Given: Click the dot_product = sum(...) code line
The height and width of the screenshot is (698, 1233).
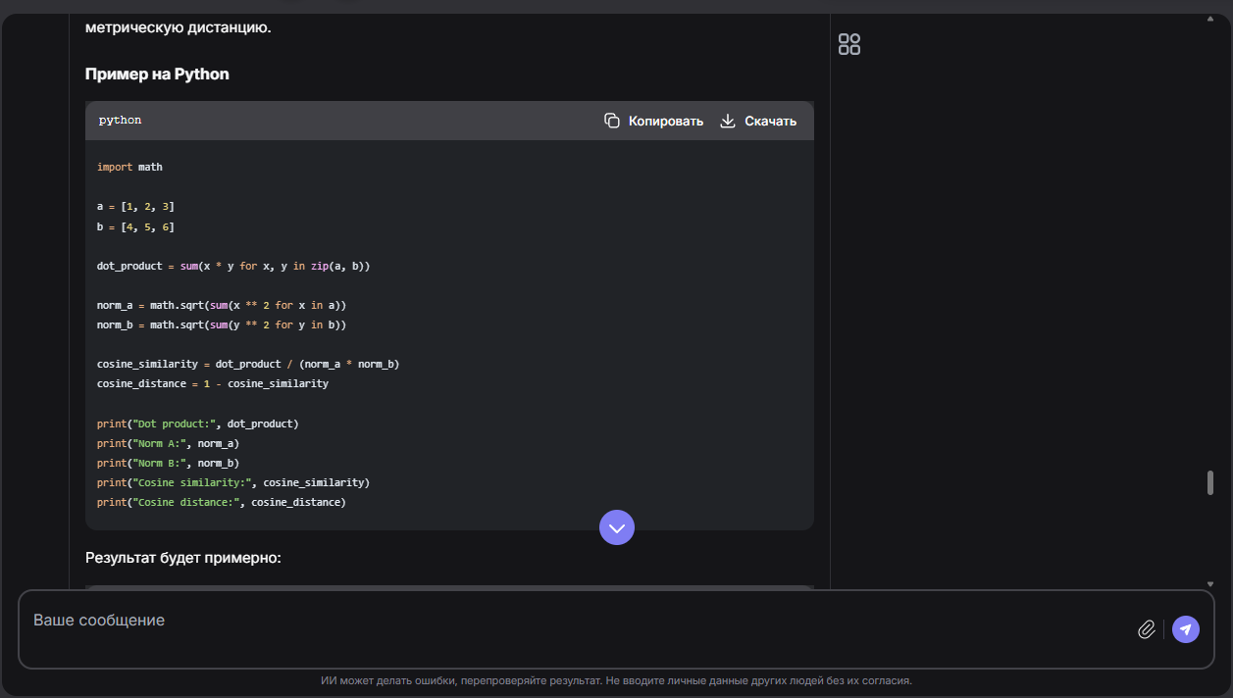Looking at the screenshot, I should point(233,266).
